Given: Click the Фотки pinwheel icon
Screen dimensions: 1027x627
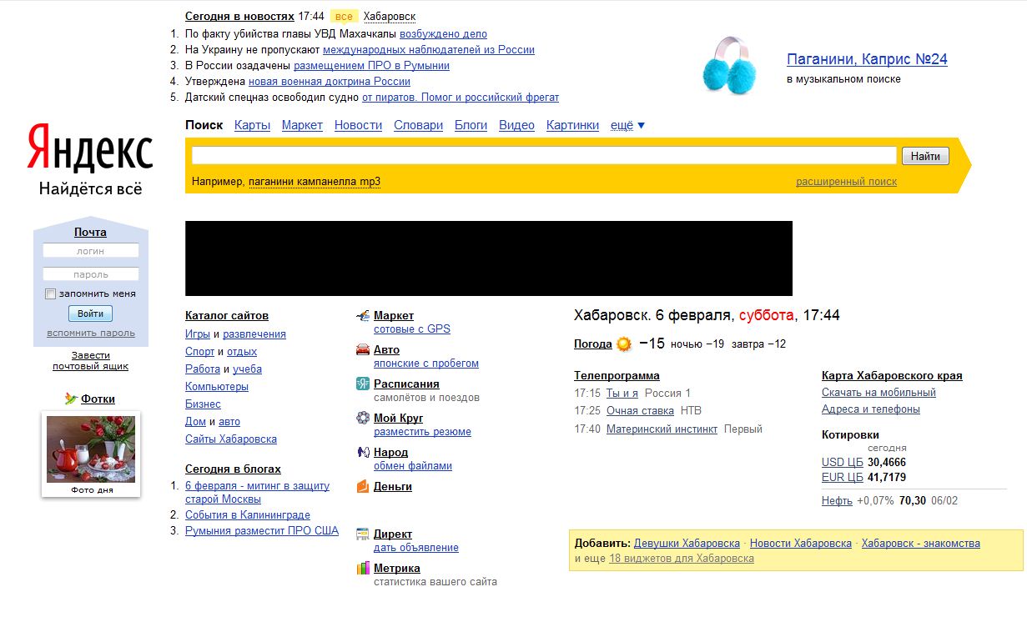Looking at the screenshot, I should point(71,399).
